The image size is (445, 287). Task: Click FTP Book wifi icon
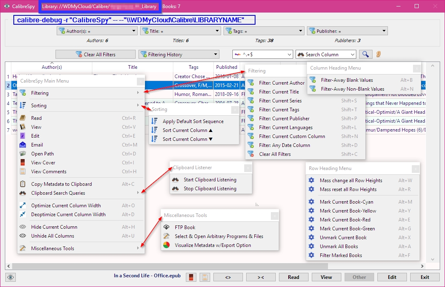click(x=166, y=227)
